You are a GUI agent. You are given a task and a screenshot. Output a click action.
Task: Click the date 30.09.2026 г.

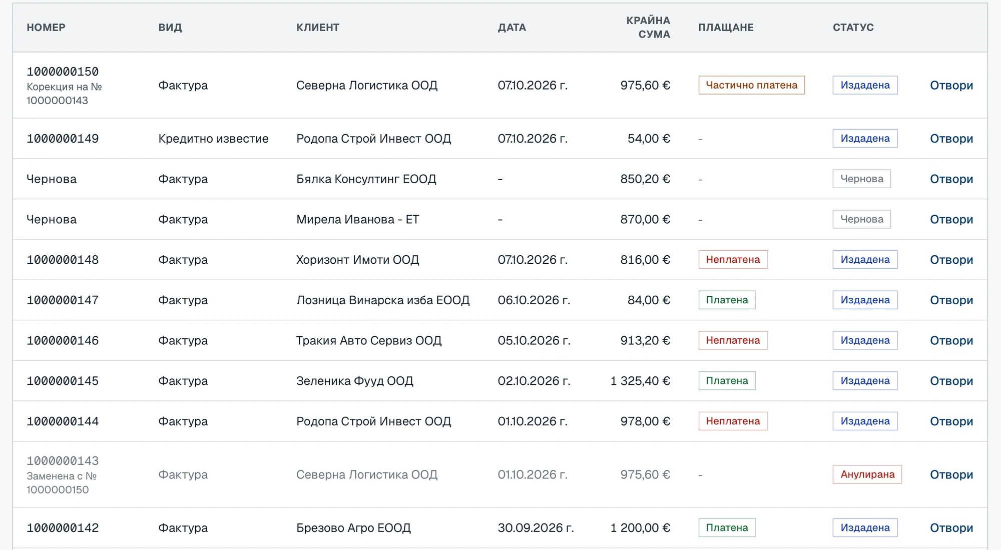coord(536,528)
